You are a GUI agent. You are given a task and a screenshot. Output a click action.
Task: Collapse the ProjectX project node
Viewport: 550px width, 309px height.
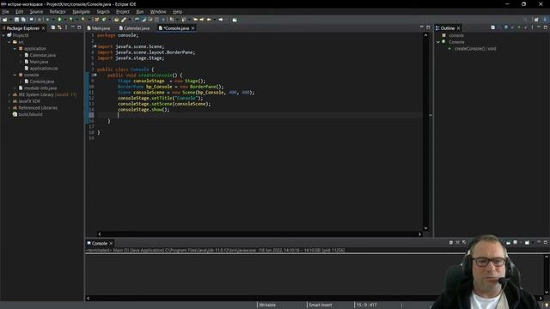click(x=3, y=35)
